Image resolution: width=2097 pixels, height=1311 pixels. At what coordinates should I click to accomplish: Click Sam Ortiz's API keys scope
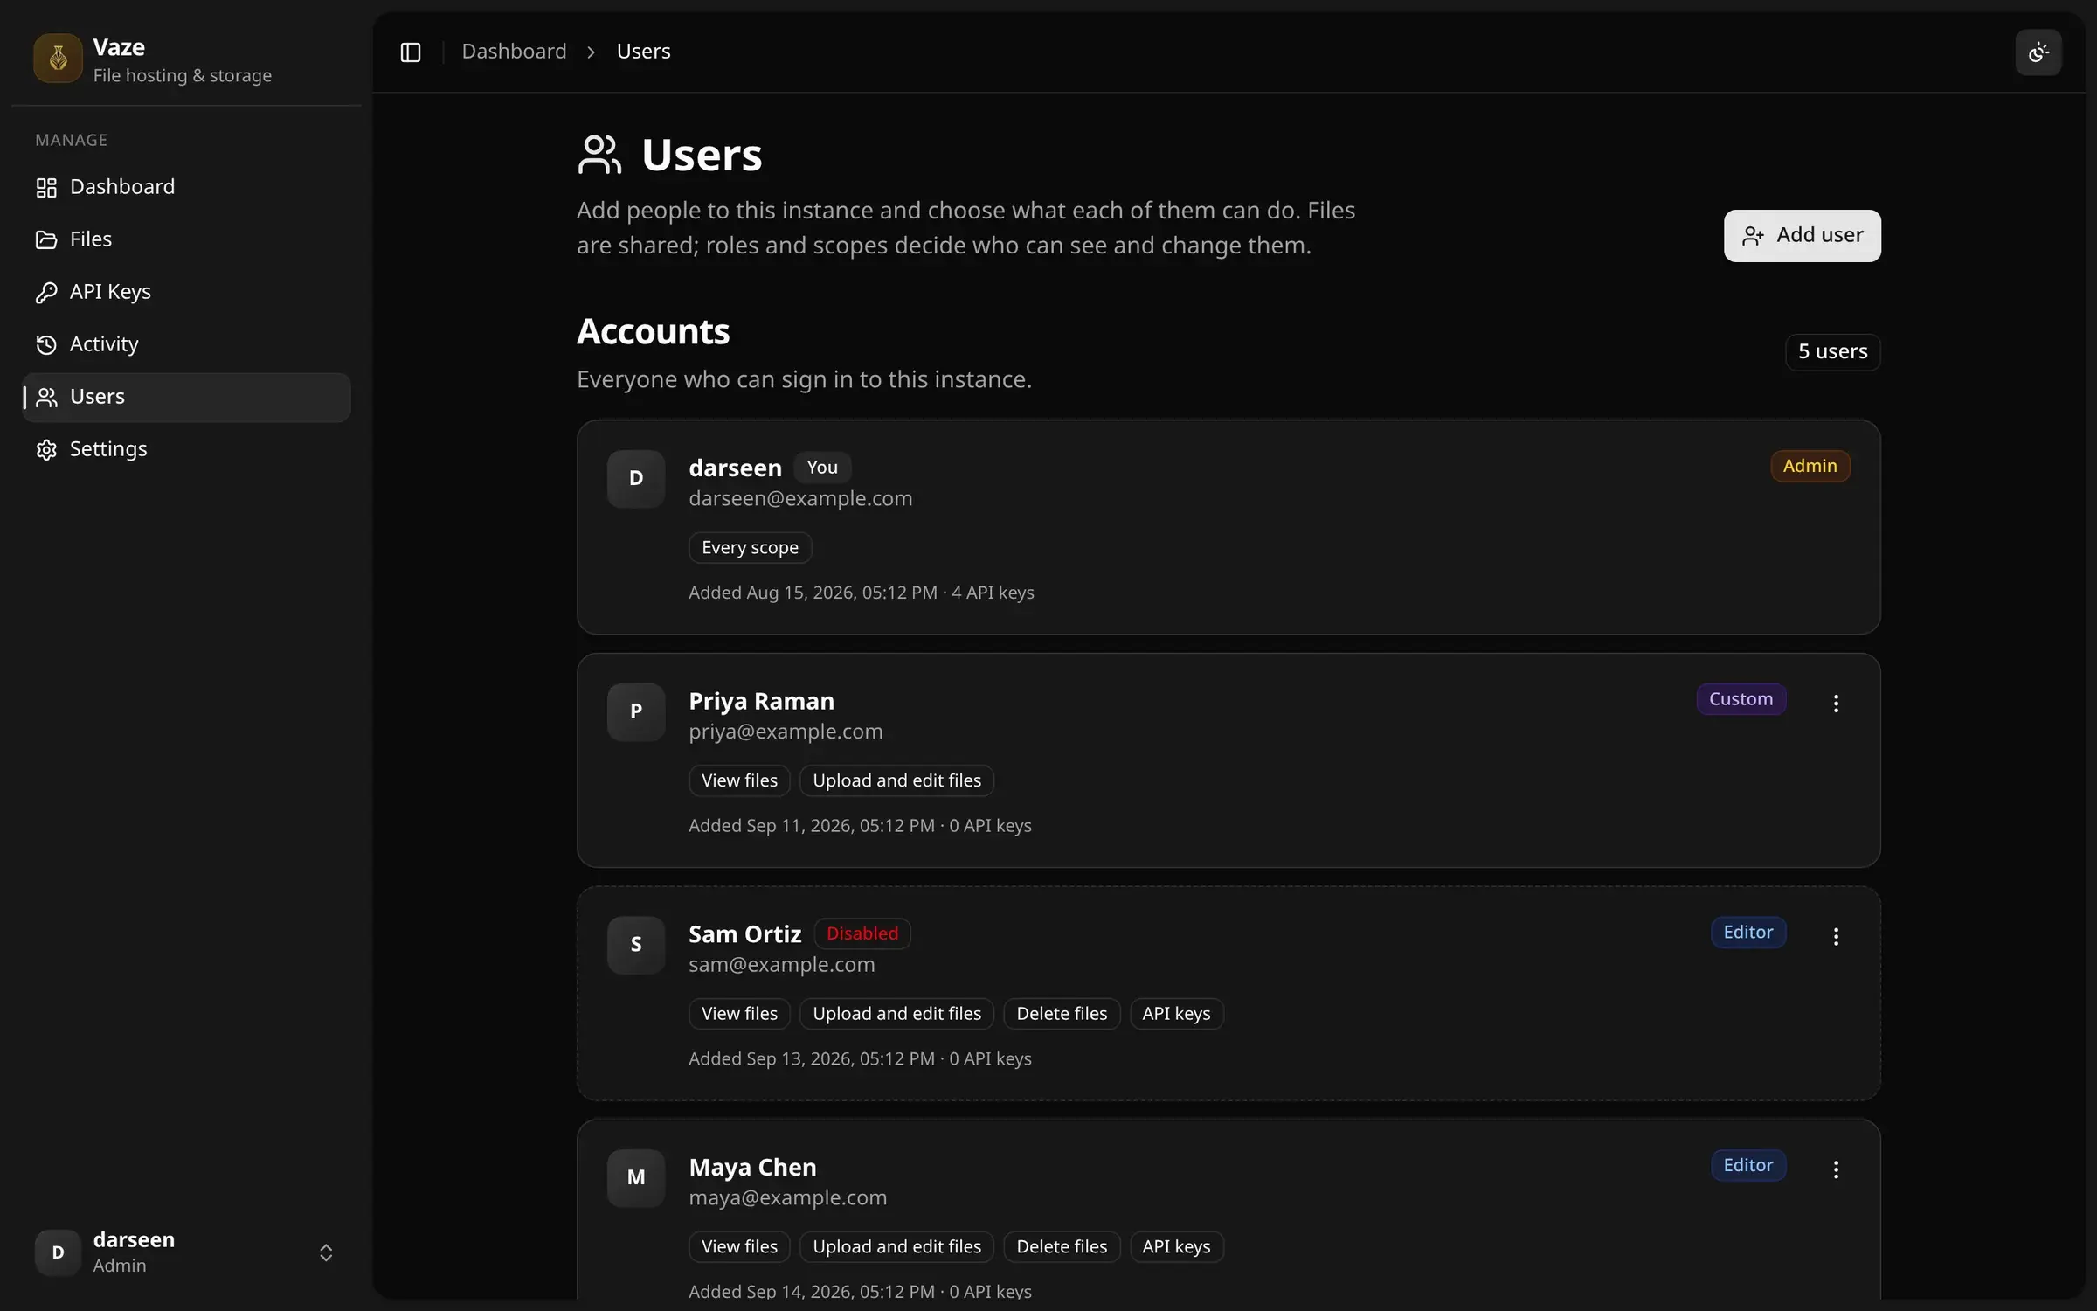[1176, 1014]
